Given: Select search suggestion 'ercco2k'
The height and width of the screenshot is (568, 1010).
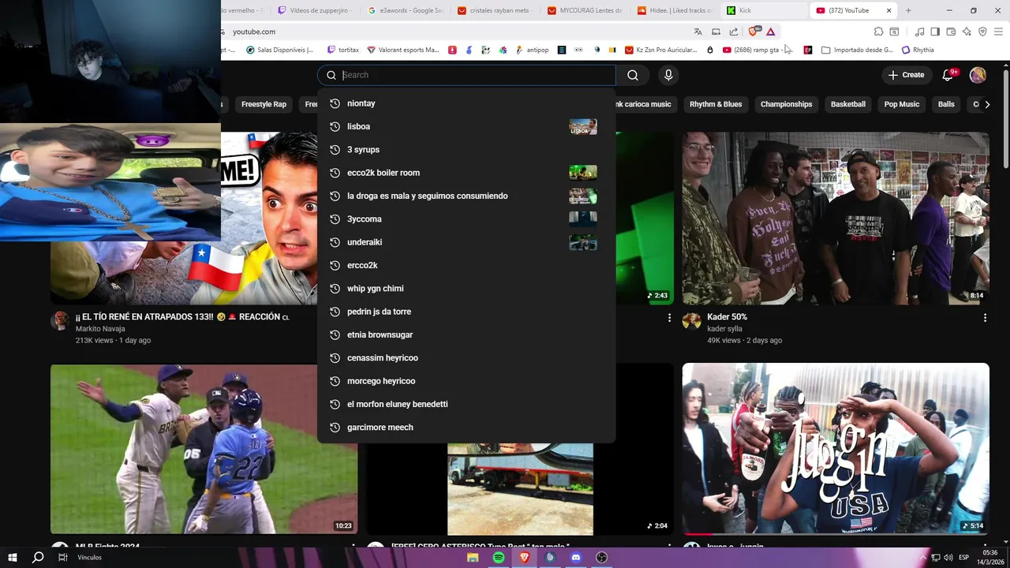Looking at the screenshot, I should tap(466, 265).
